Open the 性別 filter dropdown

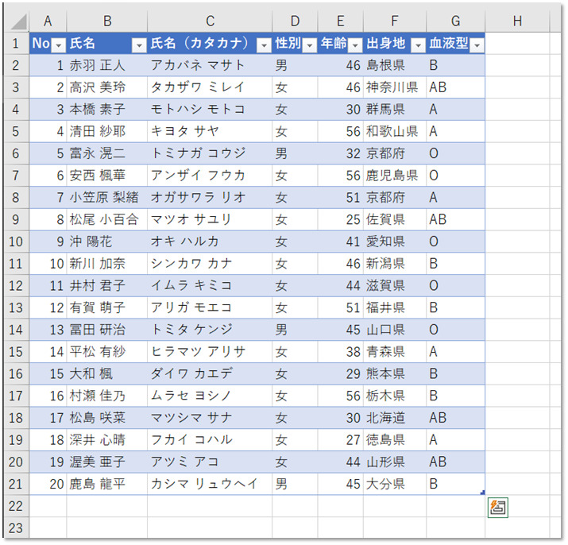point(309,45)
